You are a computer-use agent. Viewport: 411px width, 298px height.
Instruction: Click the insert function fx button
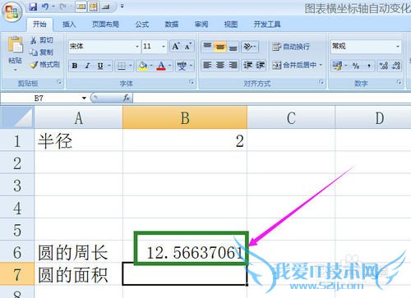pos(127,98)
